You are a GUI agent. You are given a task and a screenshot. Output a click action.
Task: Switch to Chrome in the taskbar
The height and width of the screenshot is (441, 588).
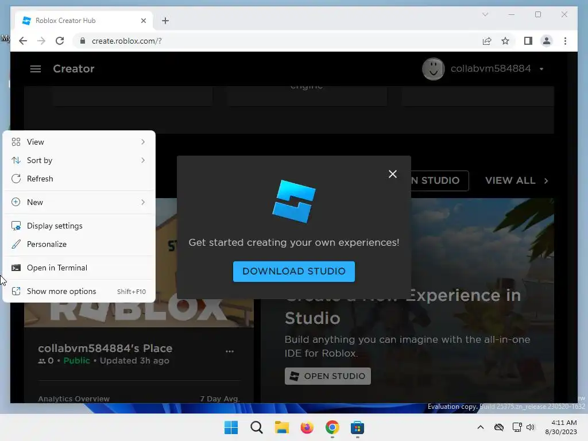point(332,427)
